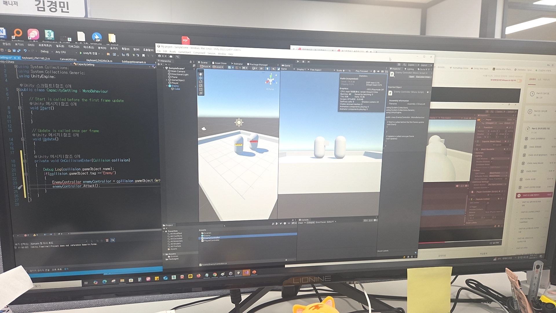Switch to the Animator tab
Screen dimensions: 556x313
237,64
